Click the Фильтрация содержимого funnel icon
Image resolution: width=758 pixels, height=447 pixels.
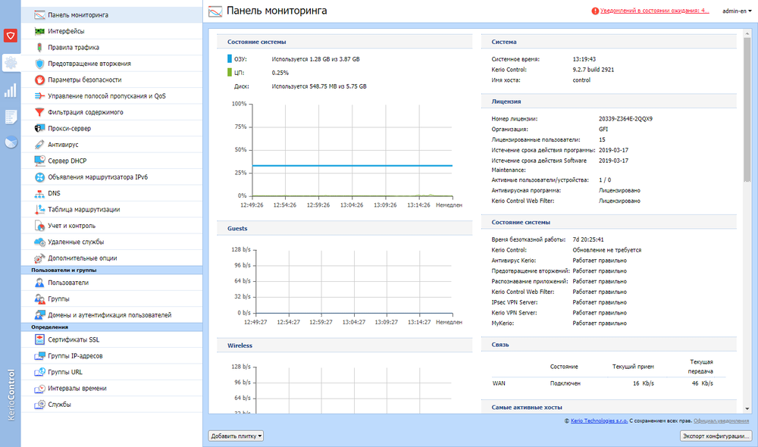point(39,112)
